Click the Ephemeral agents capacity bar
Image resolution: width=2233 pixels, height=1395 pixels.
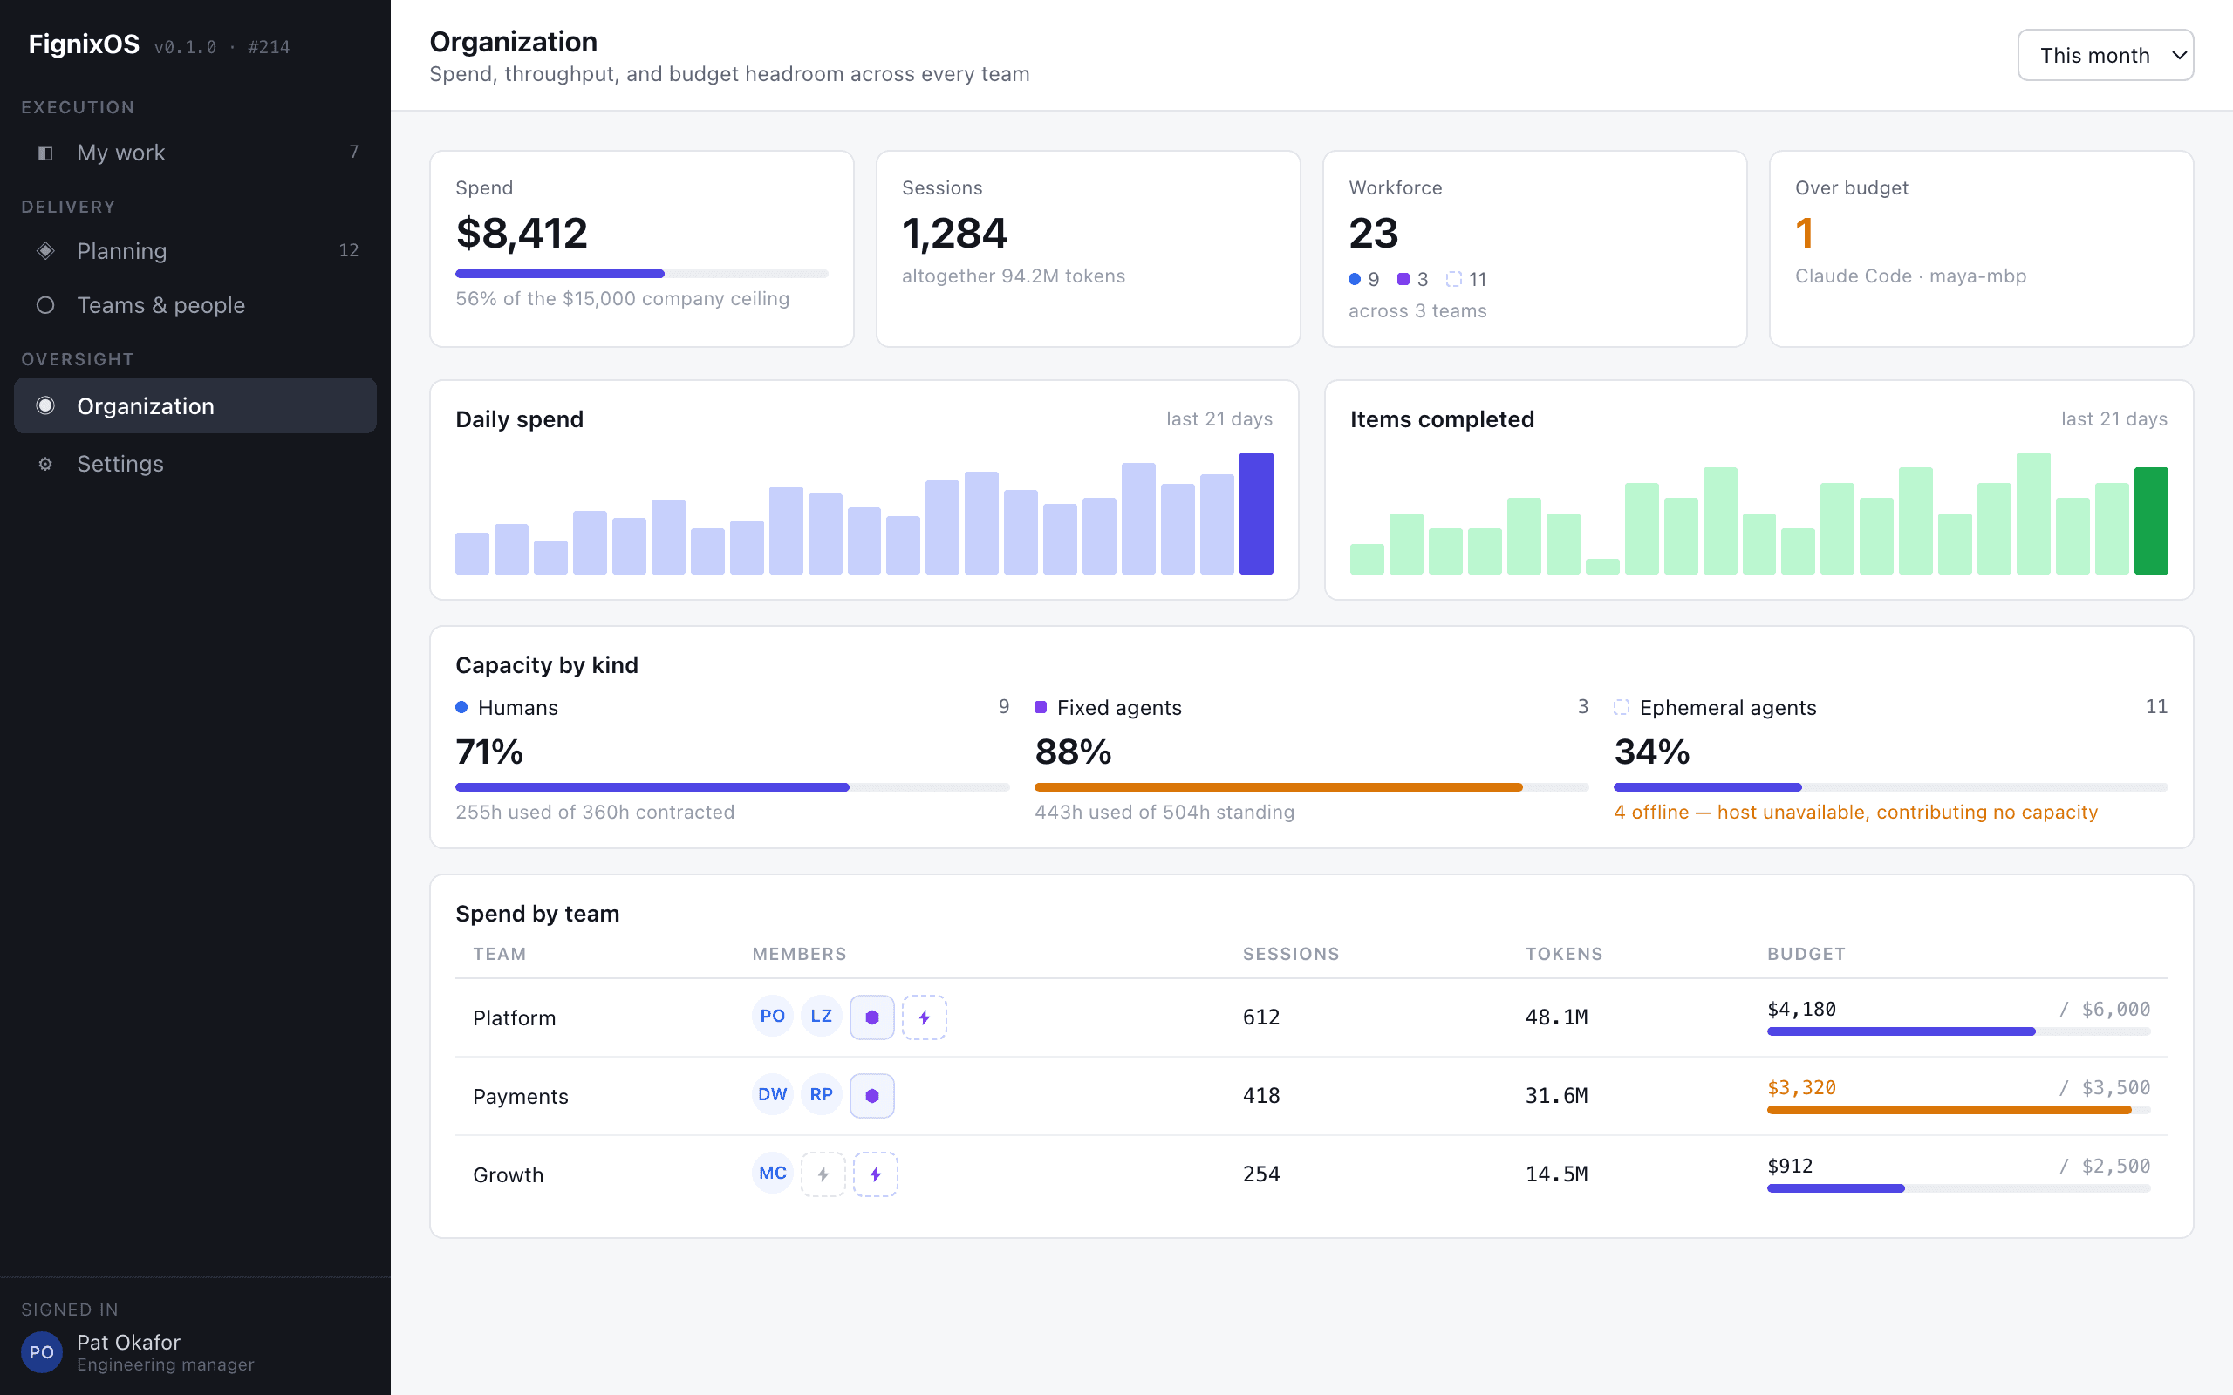(x=1891, y=787)
